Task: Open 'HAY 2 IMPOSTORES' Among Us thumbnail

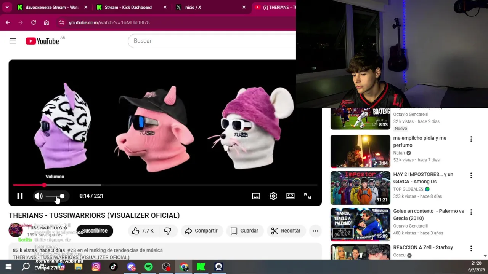Action: point(360,188)
